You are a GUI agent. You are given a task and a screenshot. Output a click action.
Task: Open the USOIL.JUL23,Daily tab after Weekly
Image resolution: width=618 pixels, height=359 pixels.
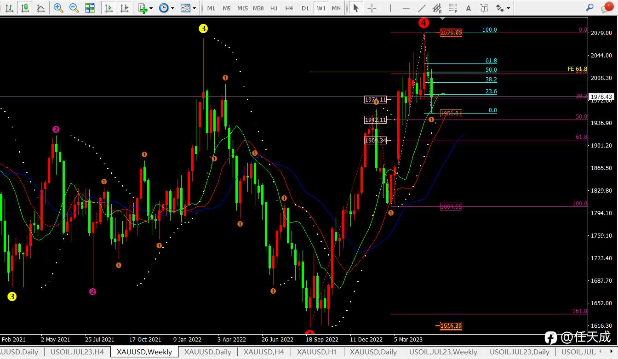pos(520,352)
